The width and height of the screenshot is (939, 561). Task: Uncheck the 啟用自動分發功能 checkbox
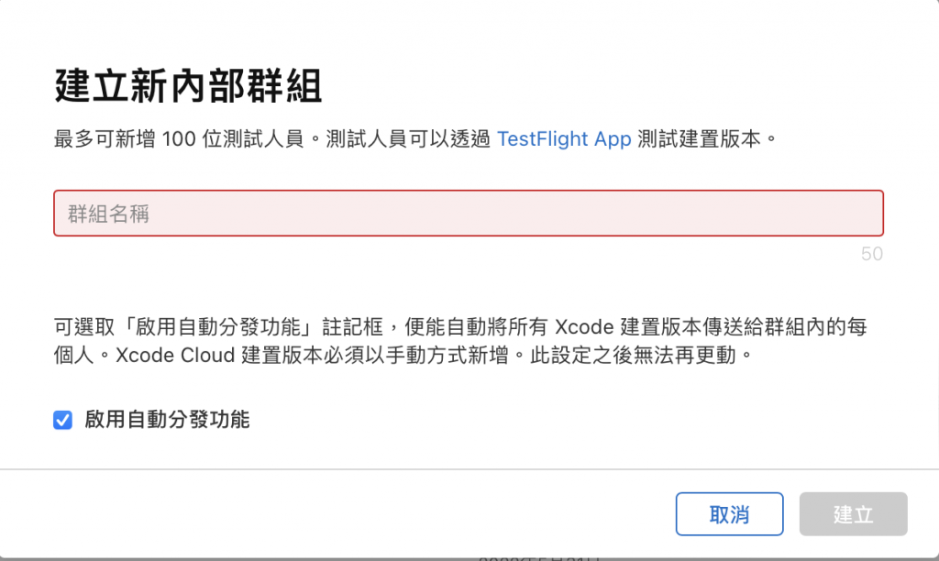(63, 420)
